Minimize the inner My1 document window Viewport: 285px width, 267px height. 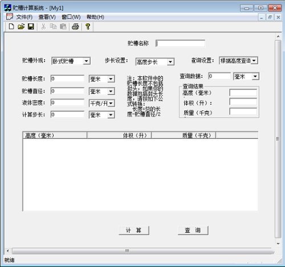(x=262, y=18)
